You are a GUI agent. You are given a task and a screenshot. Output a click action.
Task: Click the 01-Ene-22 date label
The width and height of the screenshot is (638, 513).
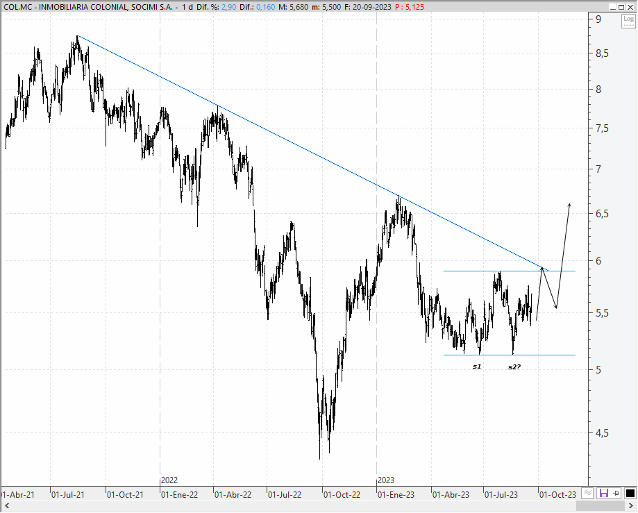[179, 495]
